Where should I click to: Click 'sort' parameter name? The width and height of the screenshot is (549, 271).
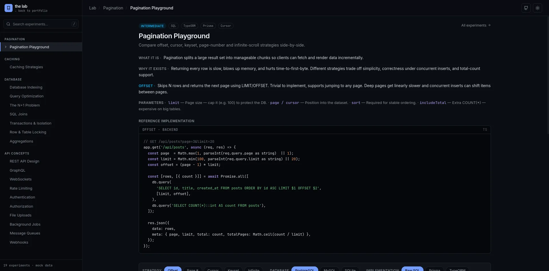(x=356, y=103)
